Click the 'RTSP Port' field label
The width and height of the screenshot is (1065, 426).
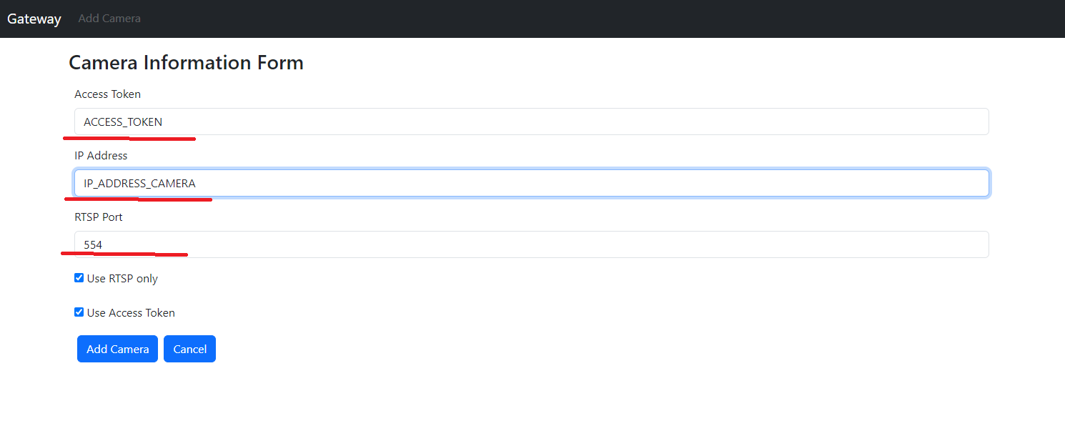click(99, 217)
